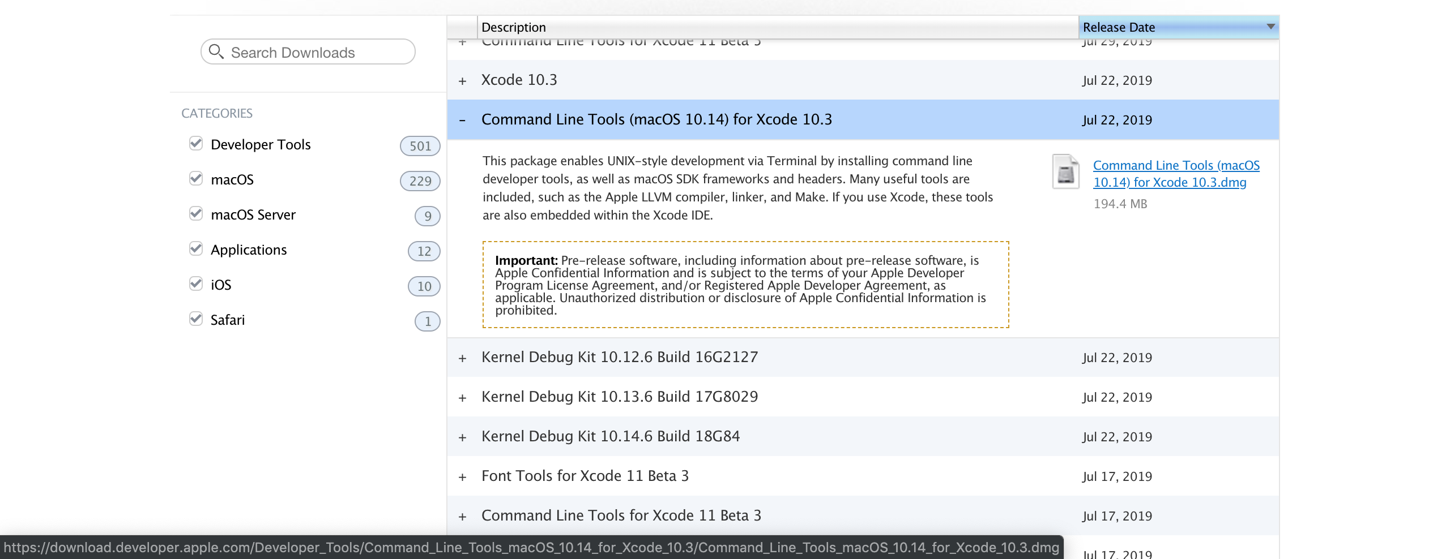1450x559 pixels.
Task: Toggle the Safari category checkbox
Action: 196,319
